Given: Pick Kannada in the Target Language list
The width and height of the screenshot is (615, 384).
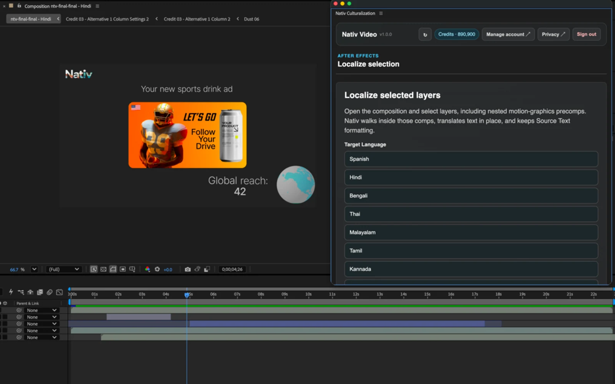Looking at the screenshot, I should 471,269.
